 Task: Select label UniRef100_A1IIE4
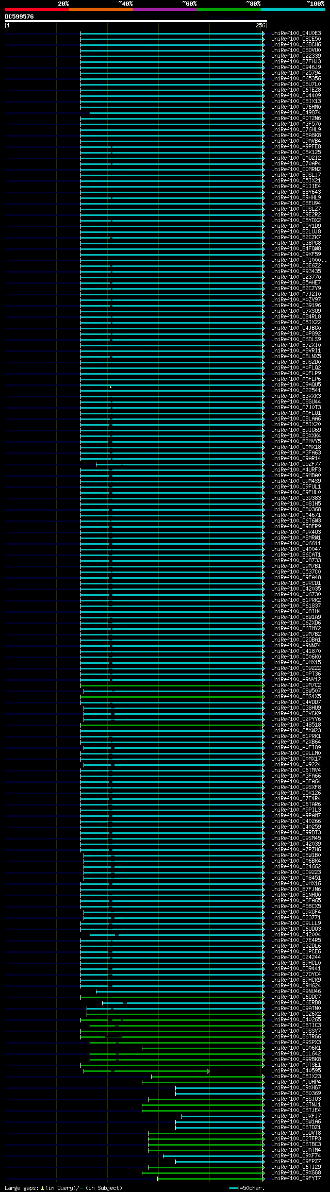point(296,187)
